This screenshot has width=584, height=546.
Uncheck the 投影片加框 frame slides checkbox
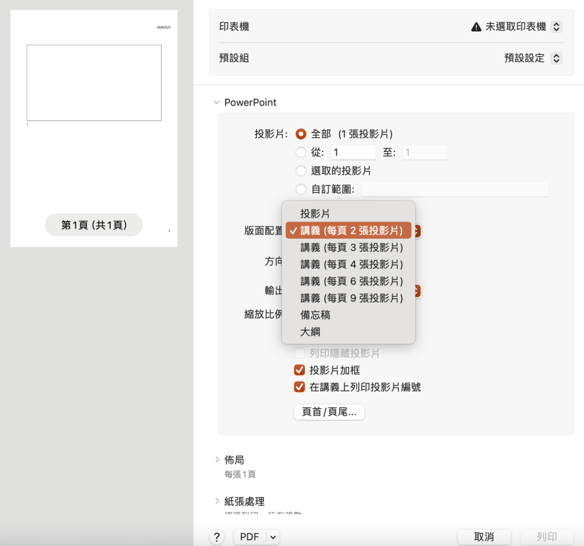coord(299,370)
